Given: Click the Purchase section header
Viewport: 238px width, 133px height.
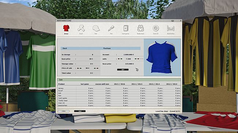Looking at the screenshot, I should tap(107, 48).
